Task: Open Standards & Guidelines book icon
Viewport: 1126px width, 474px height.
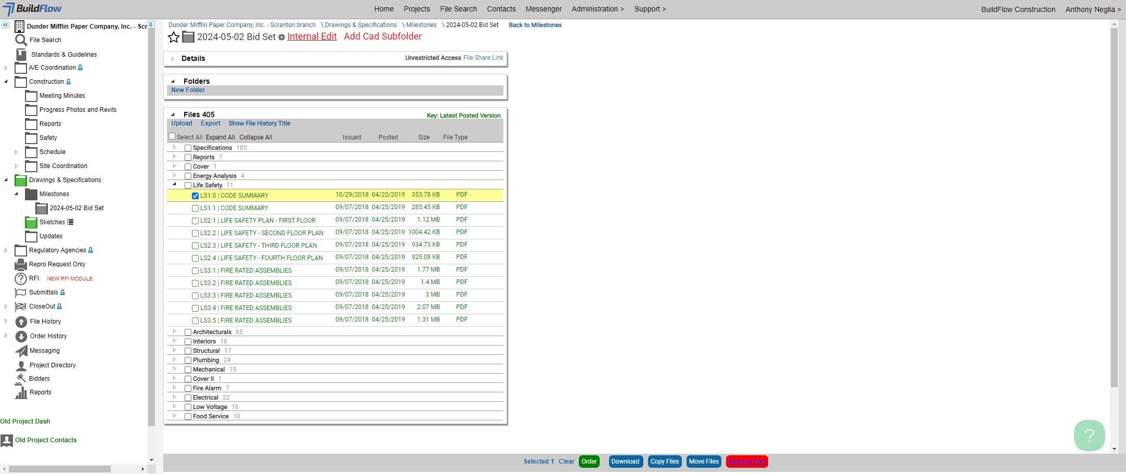Action: point(21,54)
